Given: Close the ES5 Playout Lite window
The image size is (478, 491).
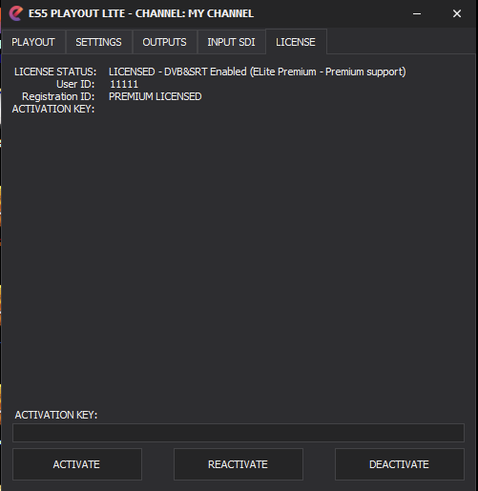Looking at the screenshot, I should point(457,13).
